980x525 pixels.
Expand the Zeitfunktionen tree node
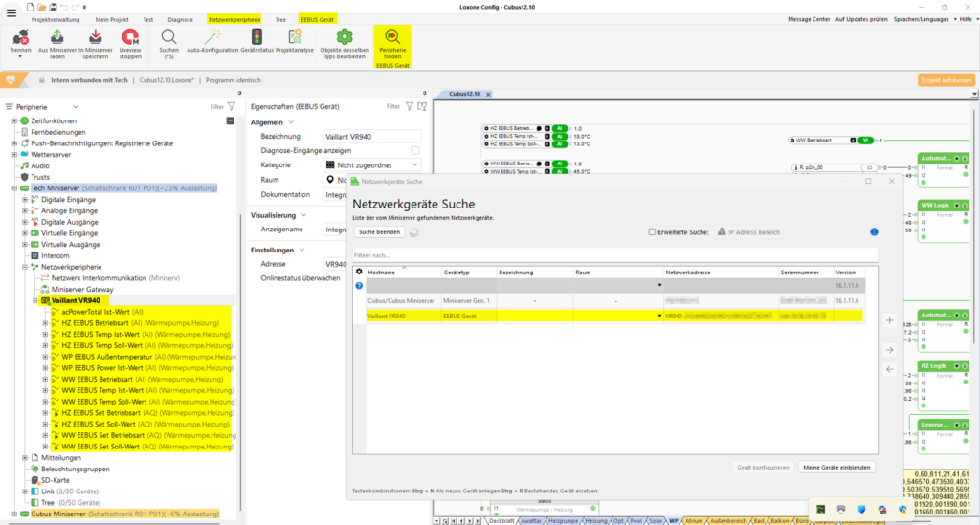tap(14, 120)
